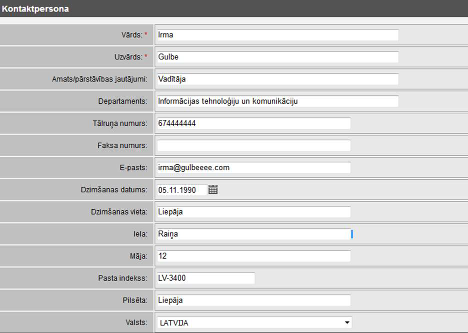Select the E-pasts email input
Image resolution: width=468 pixels, height=333 pixels.
[253, 168]
